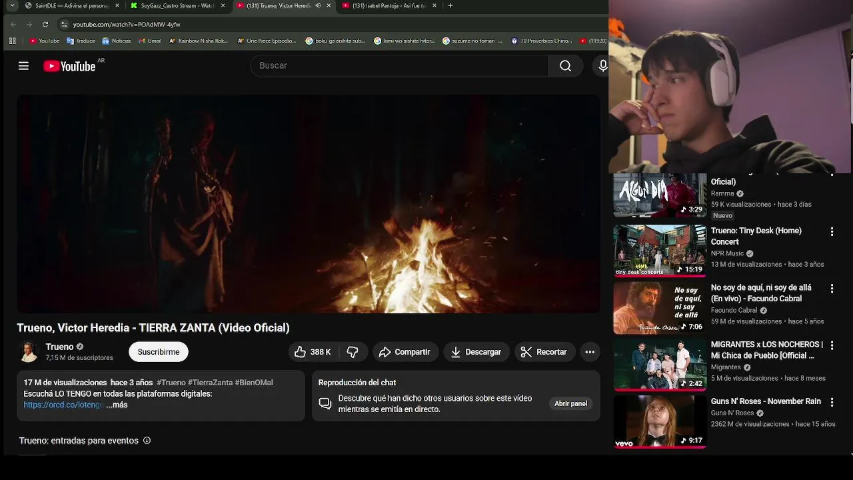Open One Piece Episodio bookmark
Image resolution: width=853 pixels, height=480 pixels.
tap(267, 41)
